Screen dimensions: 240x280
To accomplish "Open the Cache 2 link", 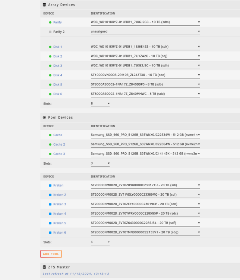I will pos(59,144).
